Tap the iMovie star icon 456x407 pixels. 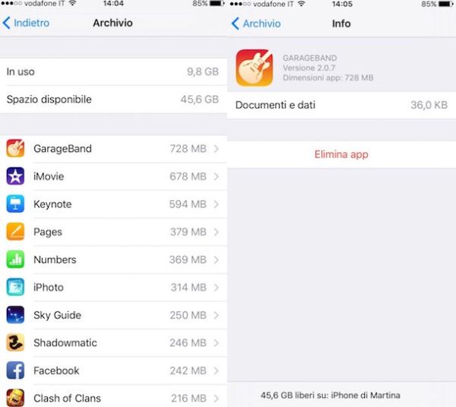15,176
